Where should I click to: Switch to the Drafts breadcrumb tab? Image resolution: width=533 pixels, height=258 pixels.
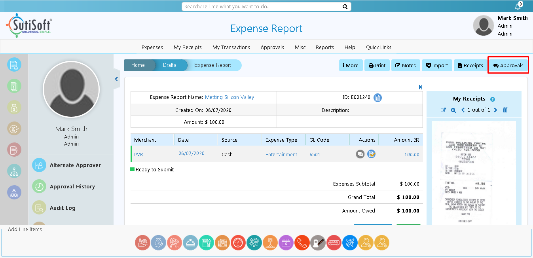[170, 65]
